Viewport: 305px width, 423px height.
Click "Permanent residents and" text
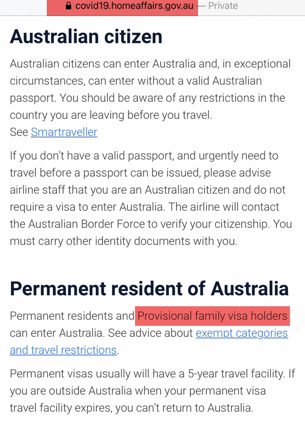(x=72, y=316)
